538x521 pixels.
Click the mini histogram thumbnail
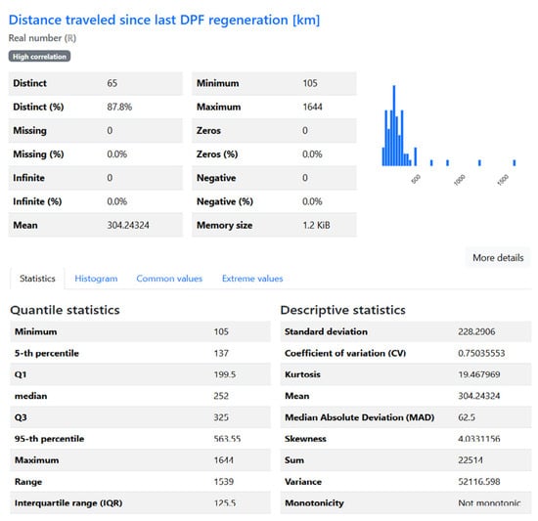pos(448,135)
